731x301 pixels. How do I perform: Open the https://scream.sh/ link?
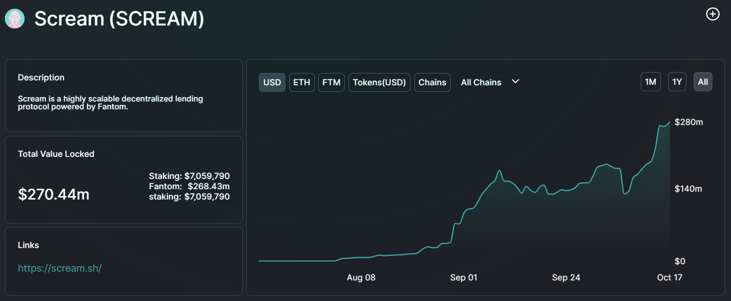[60, 268]
